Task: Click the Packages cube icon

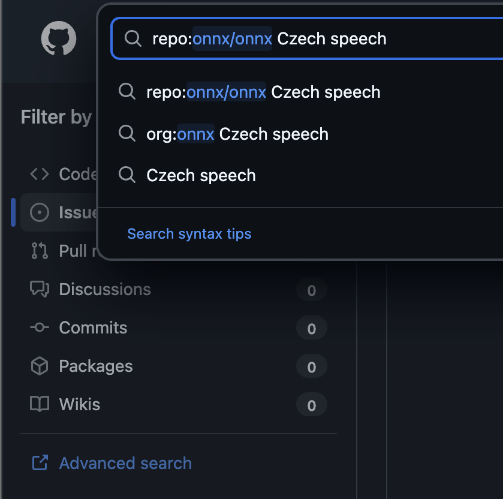Action: coord(40,366)
